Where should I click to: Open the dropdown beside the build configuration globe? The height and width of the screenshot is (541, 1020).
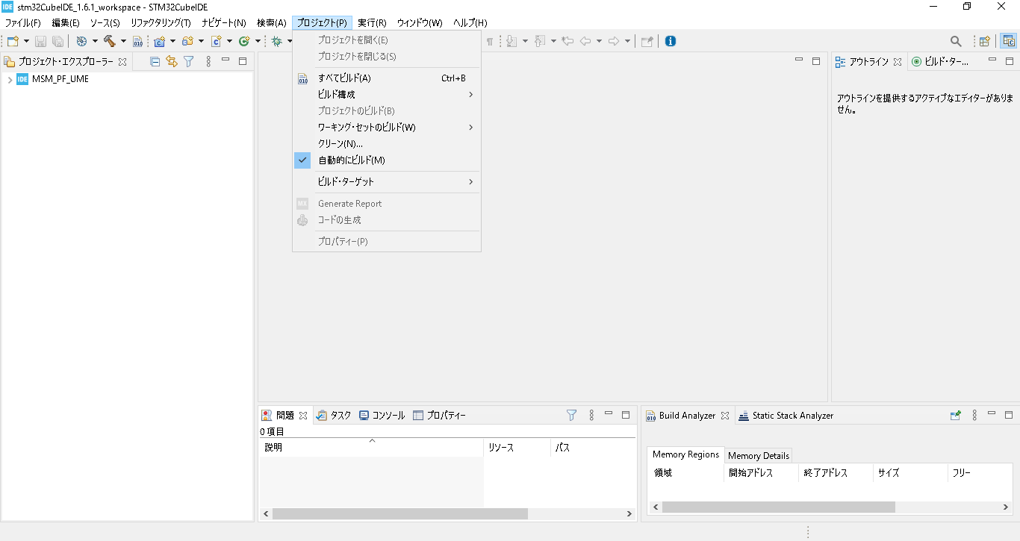[x=95, y=41]
